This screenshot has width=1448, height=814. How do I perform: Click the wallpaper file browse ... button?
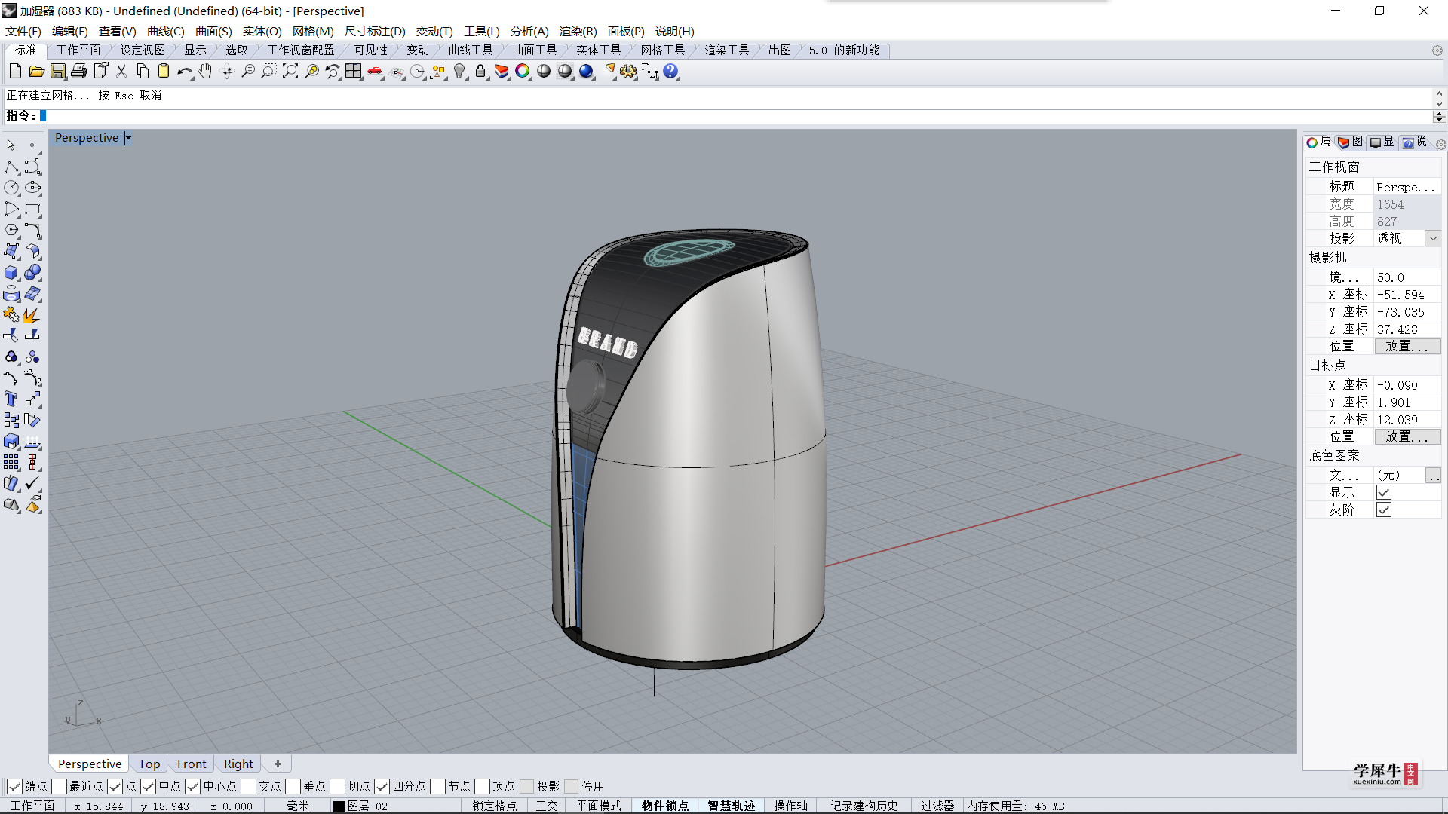(x=1432, y=475)
